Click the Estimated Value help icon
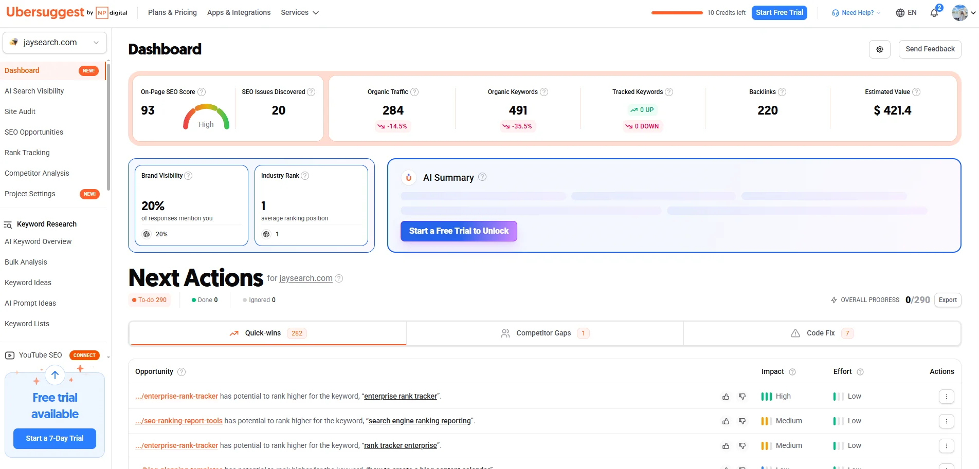This screenshot has width=979, height=469. tap(916, 92)
